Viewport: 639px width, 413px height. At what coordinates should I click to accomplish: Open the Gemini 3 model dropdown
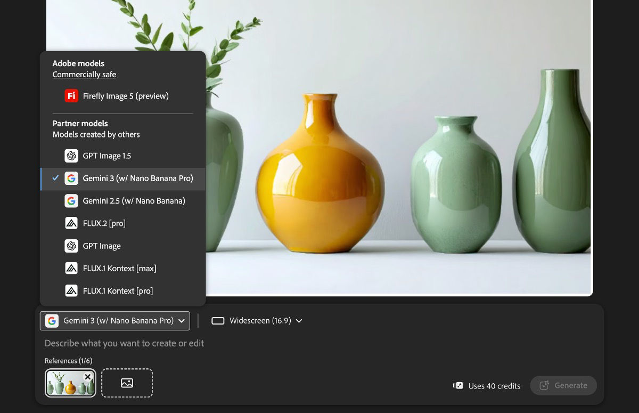(x=114, y=321)
